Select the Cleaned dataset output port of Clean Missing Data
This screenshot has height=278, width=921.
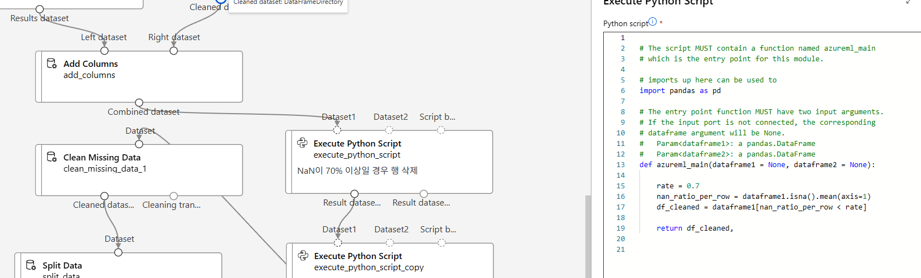click(x=104, y=196)
